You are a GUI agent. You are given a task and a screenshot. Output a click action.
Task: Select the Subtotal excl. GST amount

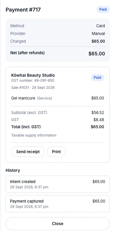click(98, 113)
